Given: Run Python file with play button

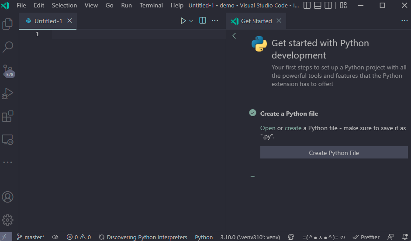Looking at the screenshot, I should tap(183, 21).
